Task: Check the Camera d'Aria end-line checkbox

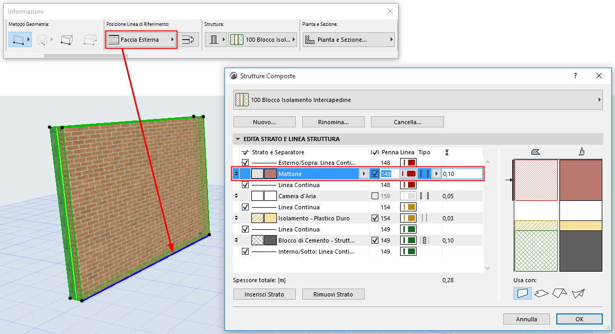Action: 375,196
